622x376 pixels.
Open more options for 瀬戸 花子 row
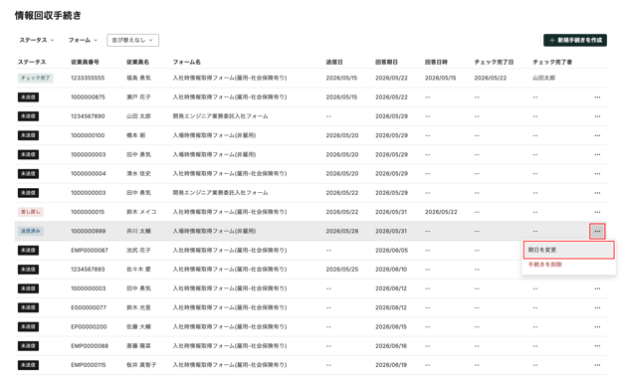pos(597,97)
